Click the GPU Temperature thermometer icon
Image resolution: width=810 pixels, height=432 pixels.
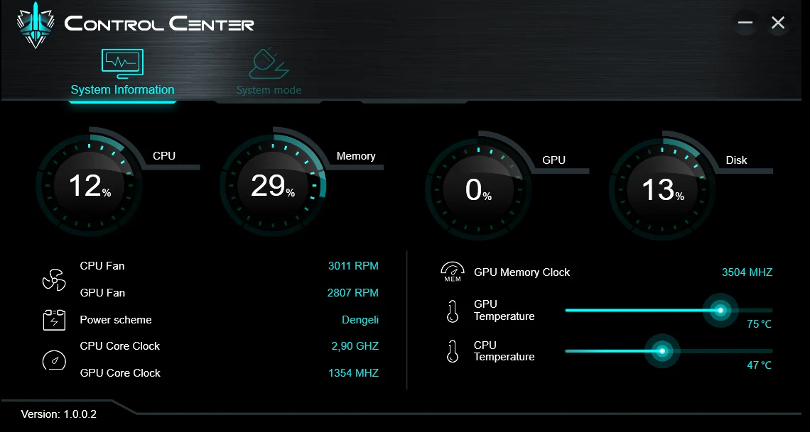point(453,311)
